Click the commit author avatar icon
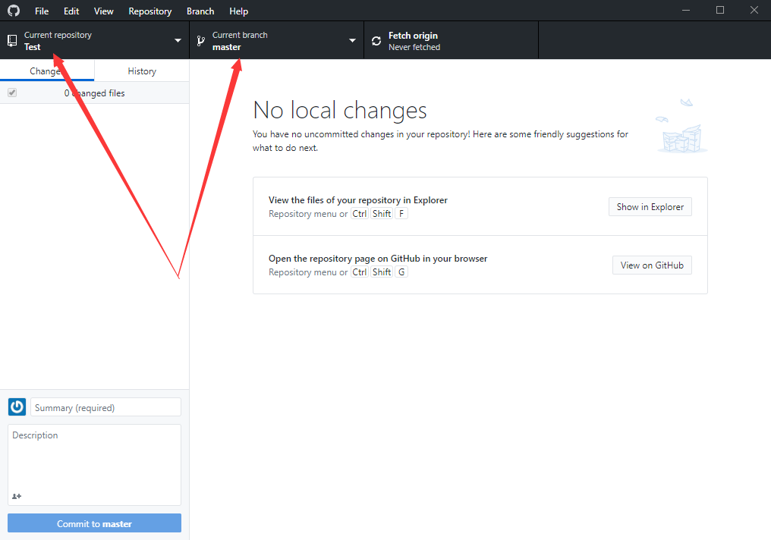The height and width of the screenshot is (540, 771). [x=17, y=407]
